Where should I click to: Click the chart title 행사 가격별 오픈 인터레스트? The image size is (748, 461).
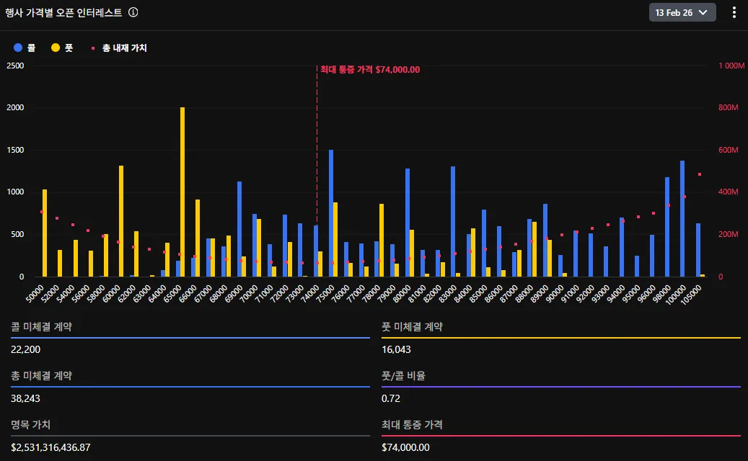63,12
